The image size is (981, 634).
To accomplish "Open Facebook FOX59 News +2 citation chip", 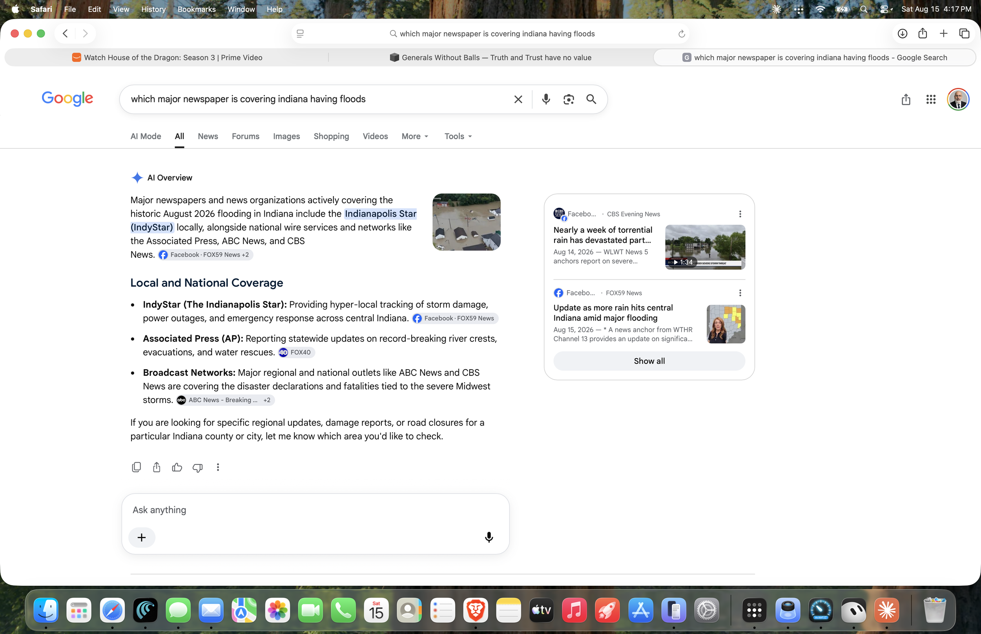I will coord(205,255).
